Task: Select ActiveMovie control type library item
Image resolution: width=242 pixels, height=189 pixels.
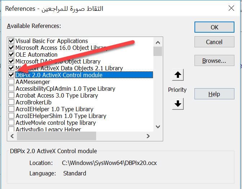Action: 56,123
